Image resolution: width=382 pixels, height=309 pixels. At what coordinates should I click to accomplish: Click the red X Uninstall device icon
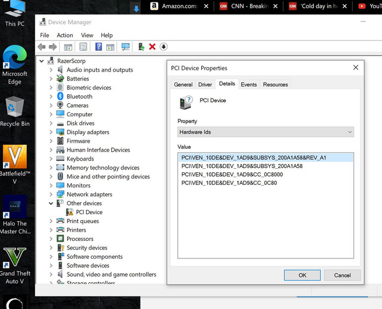(x=152, y=47)
